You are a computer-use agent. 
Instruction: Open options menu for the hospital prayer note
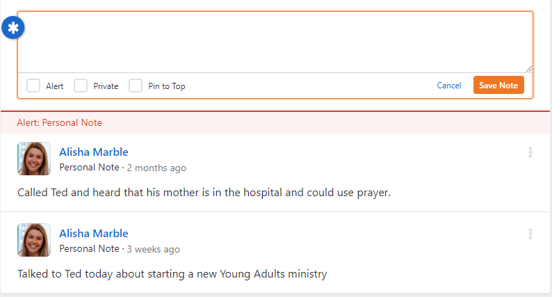pyautogui.click(x=530, y=152)
